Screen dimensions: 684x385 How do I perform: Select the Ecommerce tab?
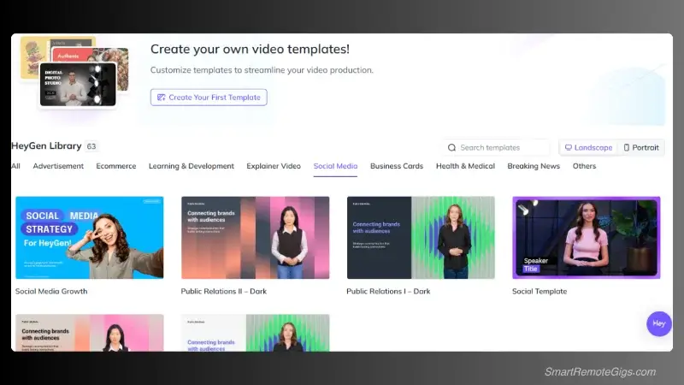click(116, 166)
